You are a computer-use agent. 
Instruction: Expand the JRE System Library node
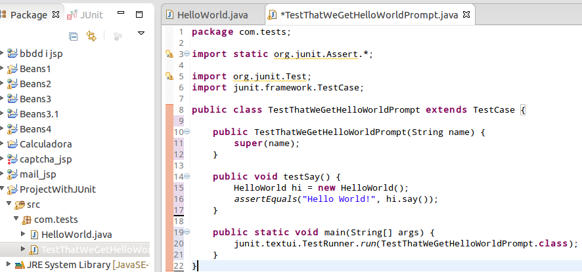(9, 265)
